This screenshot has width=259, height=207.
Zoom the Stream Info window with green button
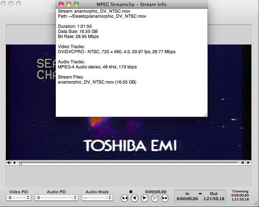coord(76,4)
